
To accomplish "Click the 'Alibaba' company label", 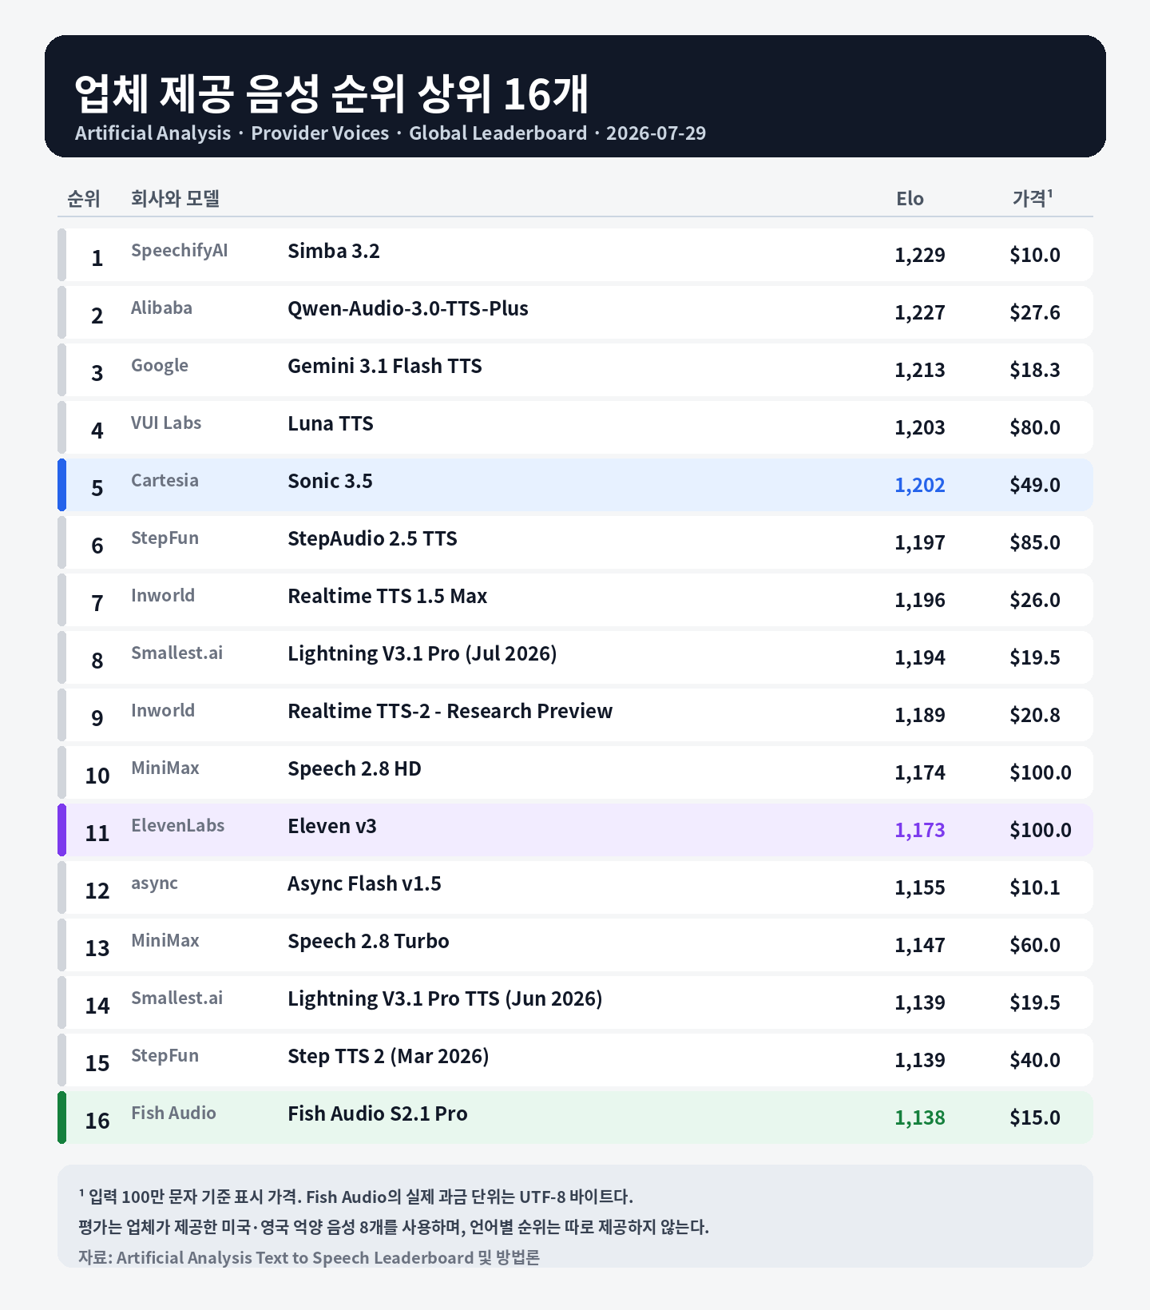I will (161, 308).
